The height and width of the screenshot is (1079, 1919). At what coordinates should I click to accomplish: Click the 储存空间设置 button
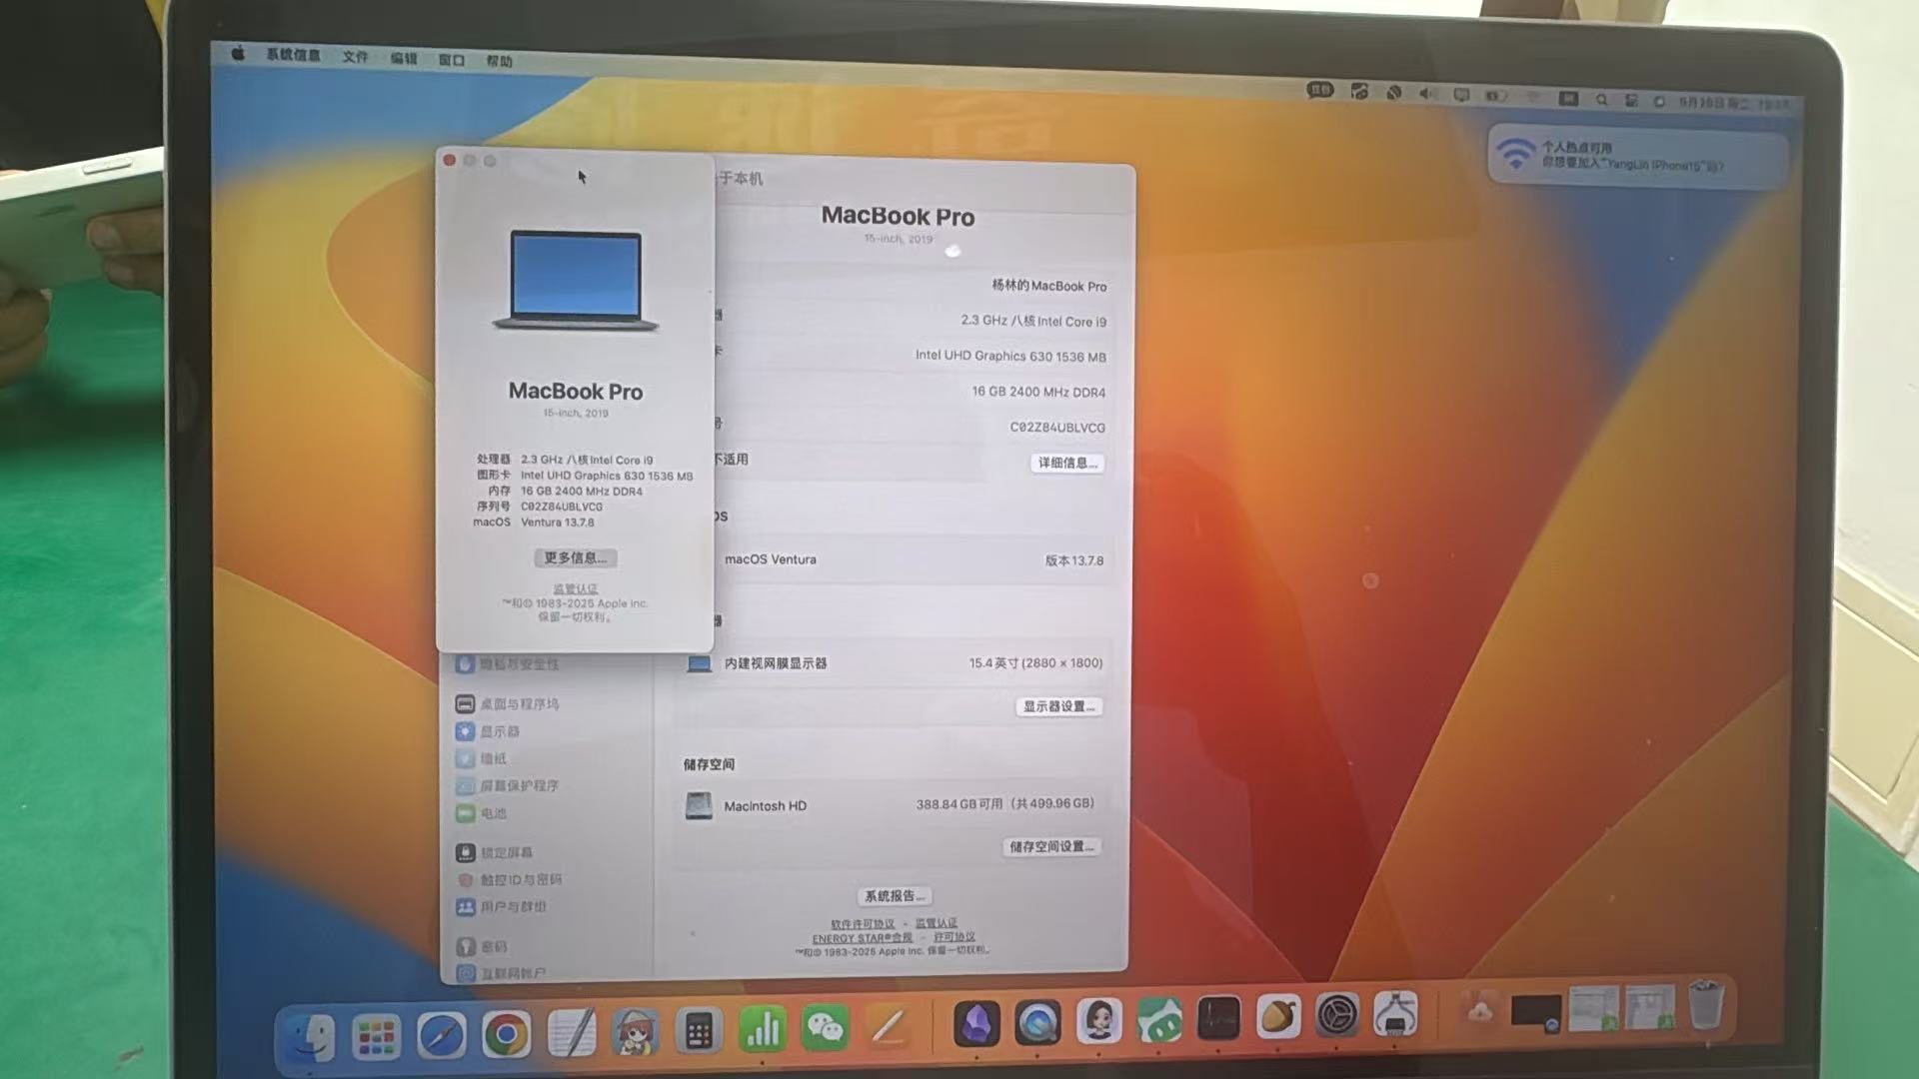pos(1051,846)
